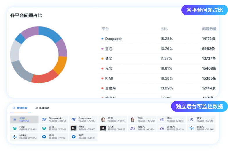Click 通义 logo icon on 移动端 (5368) card

[x=191, y=120]
